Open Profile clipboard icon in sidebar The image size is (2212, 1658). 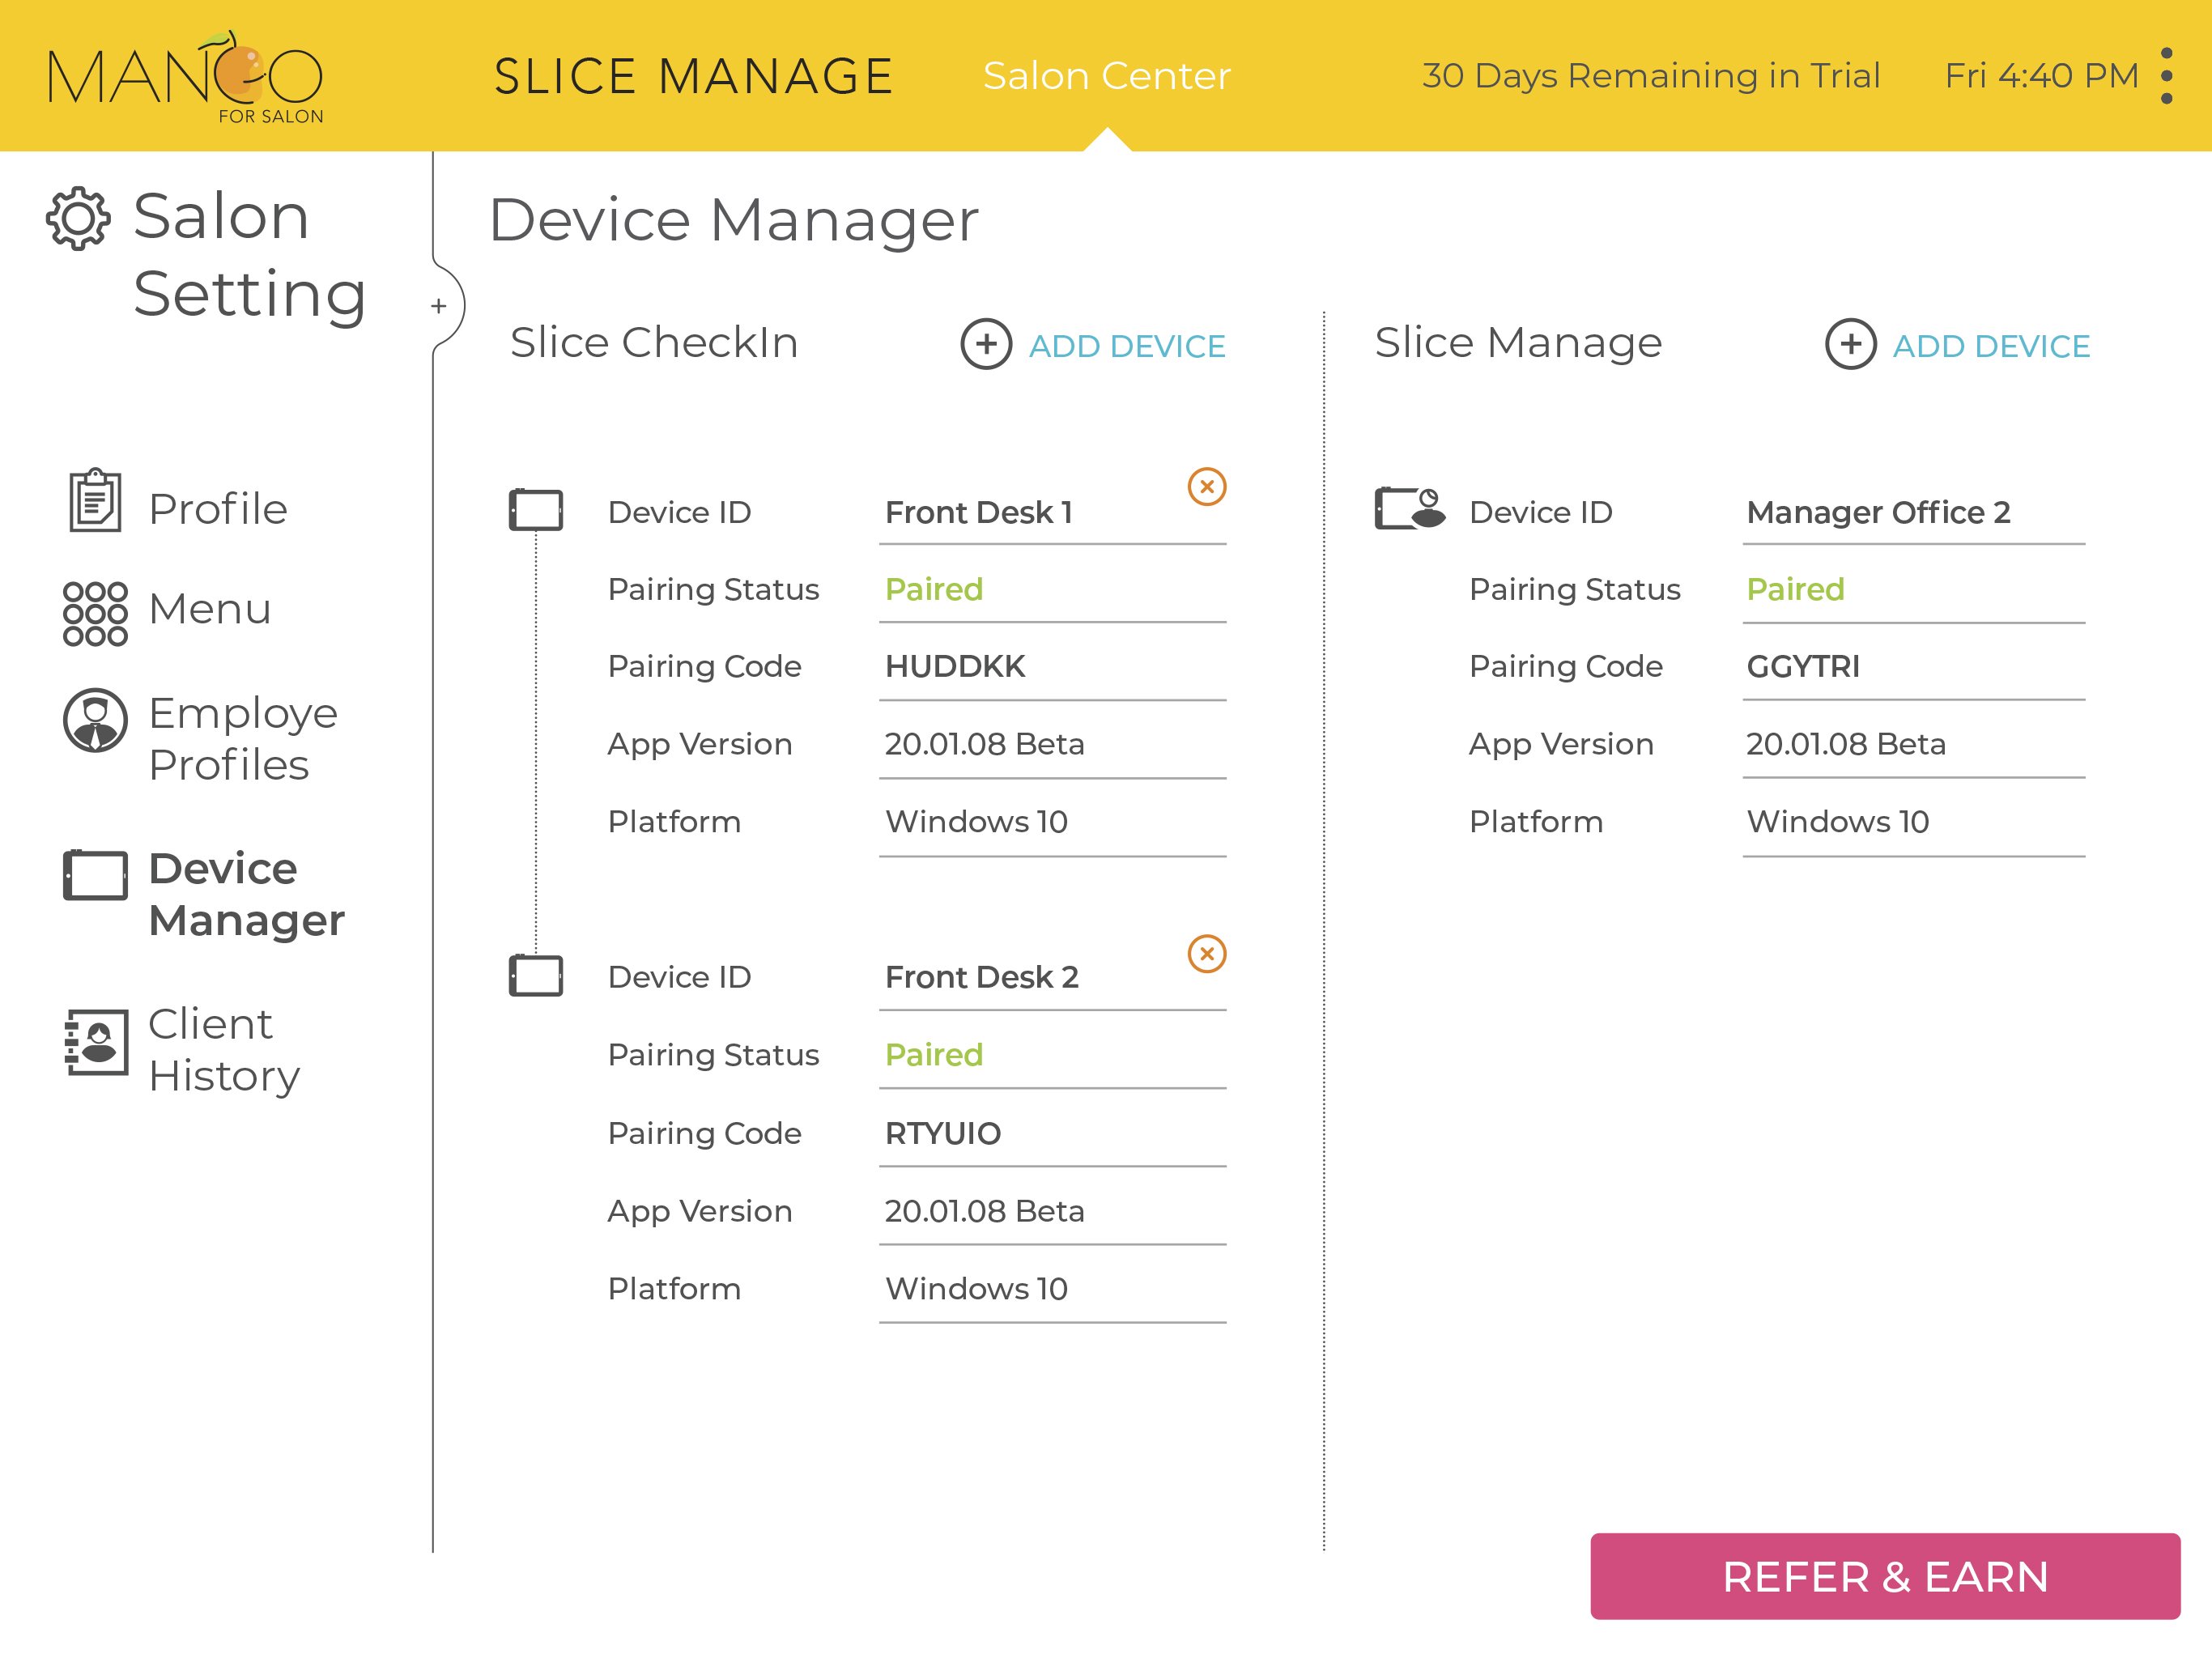95,501
